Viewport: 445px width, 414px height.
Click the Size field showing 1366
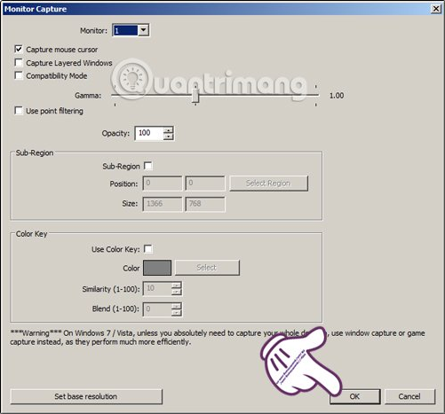[x=163, y=204]
